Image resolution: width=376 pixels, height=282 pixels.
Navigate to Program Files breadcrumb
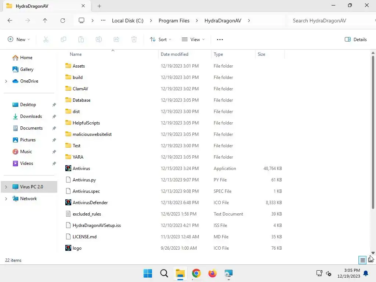point(174,21)
